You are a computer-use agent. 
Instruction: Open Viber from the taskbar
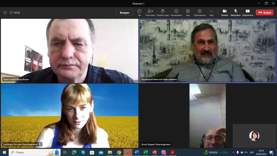[x=163, y=152]
